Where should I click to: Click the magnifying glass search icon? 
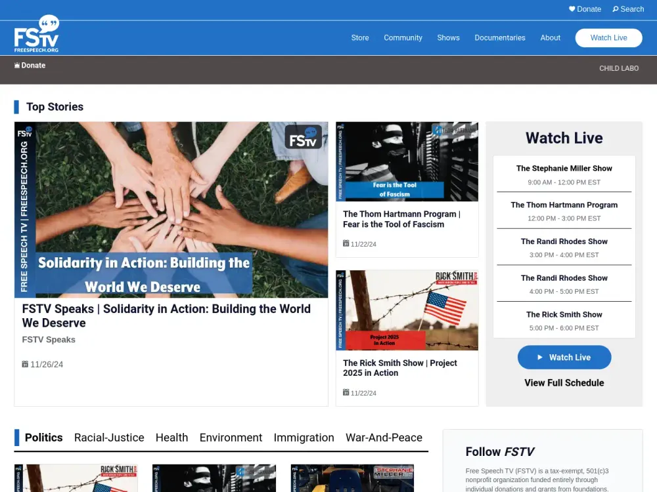click(x=615, y=9)
